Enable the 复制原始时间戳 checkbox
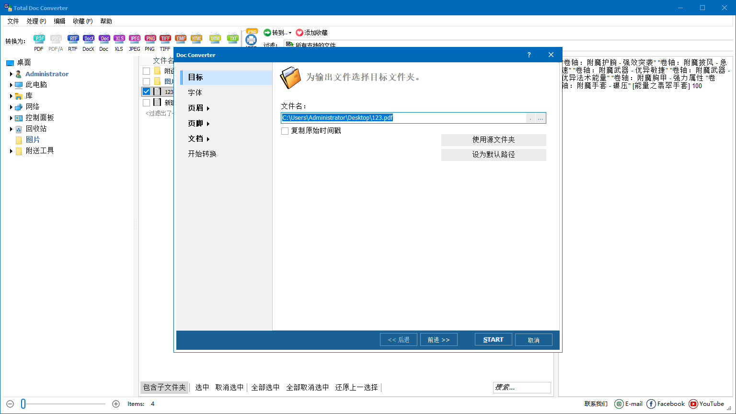Image resolution: width=736 pixels, height=414 pixels. tap(285, 130)
